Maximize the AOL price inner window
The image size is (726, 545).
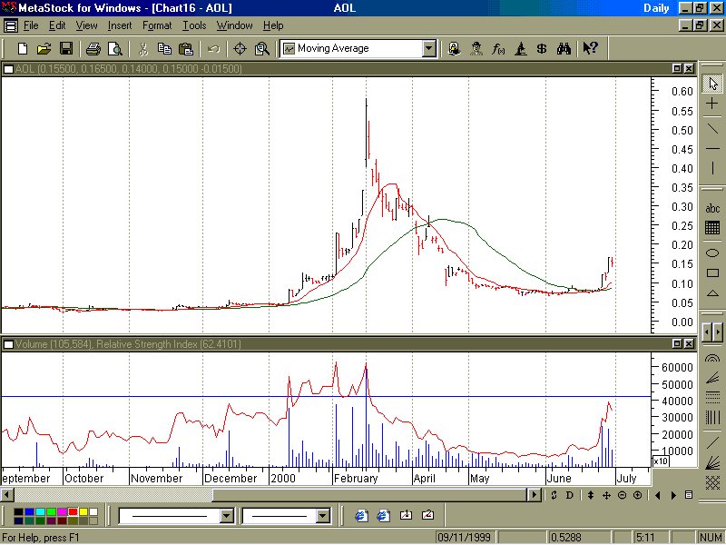[x=677, y=69]
